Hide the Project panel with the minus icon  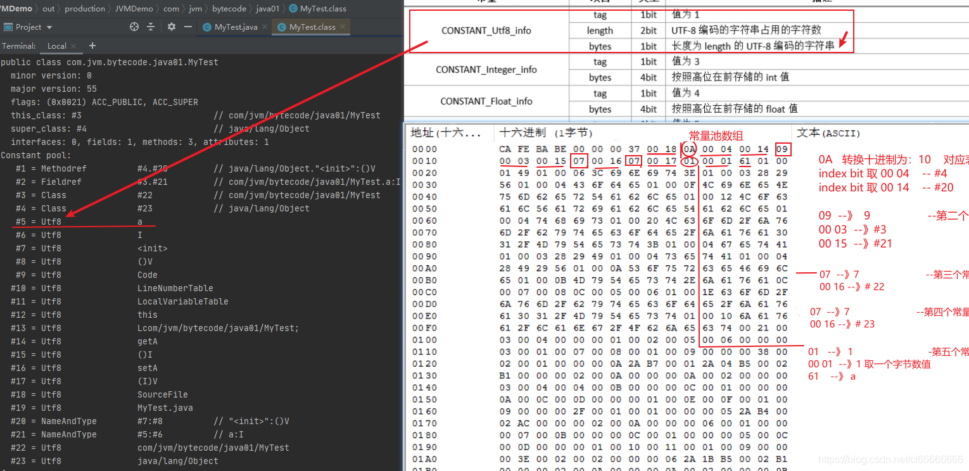[x=188, y=27]
